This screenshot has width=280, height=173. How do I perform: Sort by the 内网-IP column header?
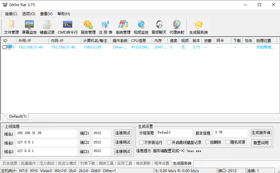65,40
